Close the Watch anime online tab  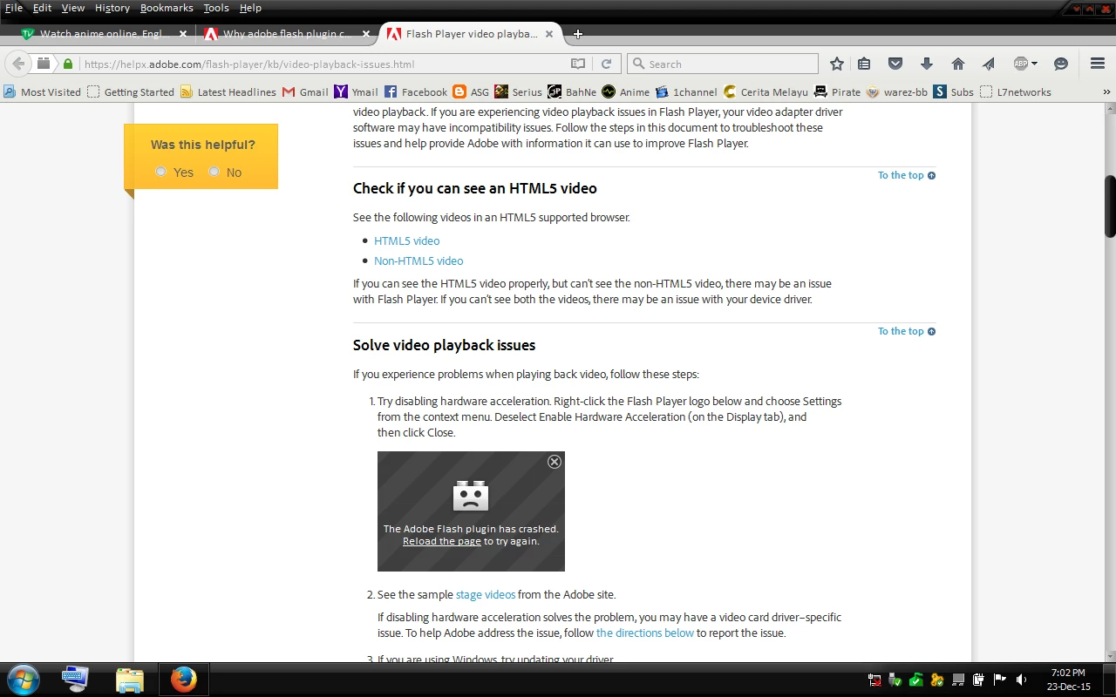183,34
